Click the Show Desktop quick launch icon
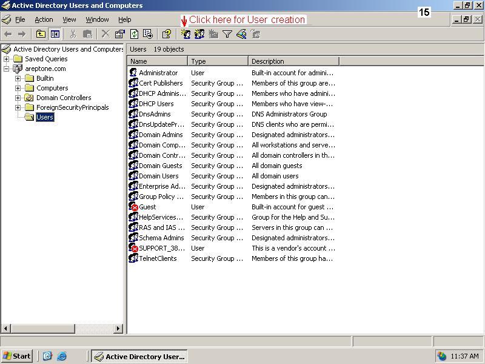Screen dimensions: 485x364 pyautogui.click(x=47, y=356)
